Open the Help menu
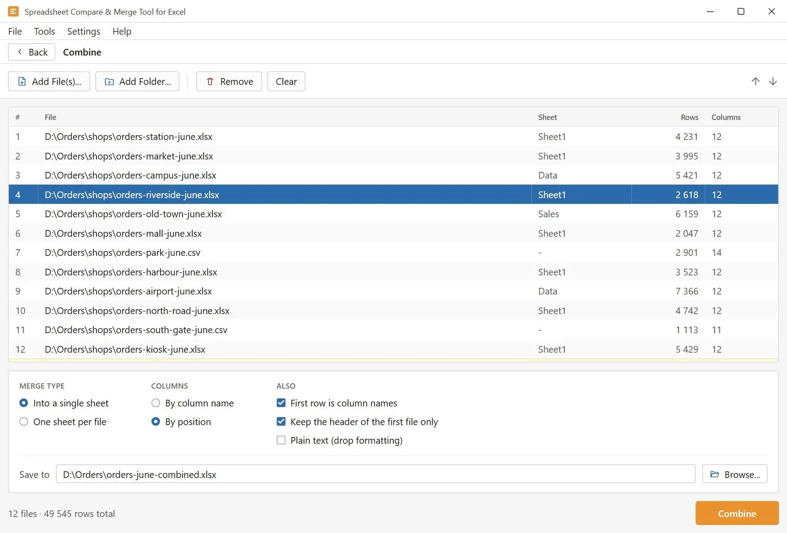This screenshot has height=533, width=787. point(122,31)
